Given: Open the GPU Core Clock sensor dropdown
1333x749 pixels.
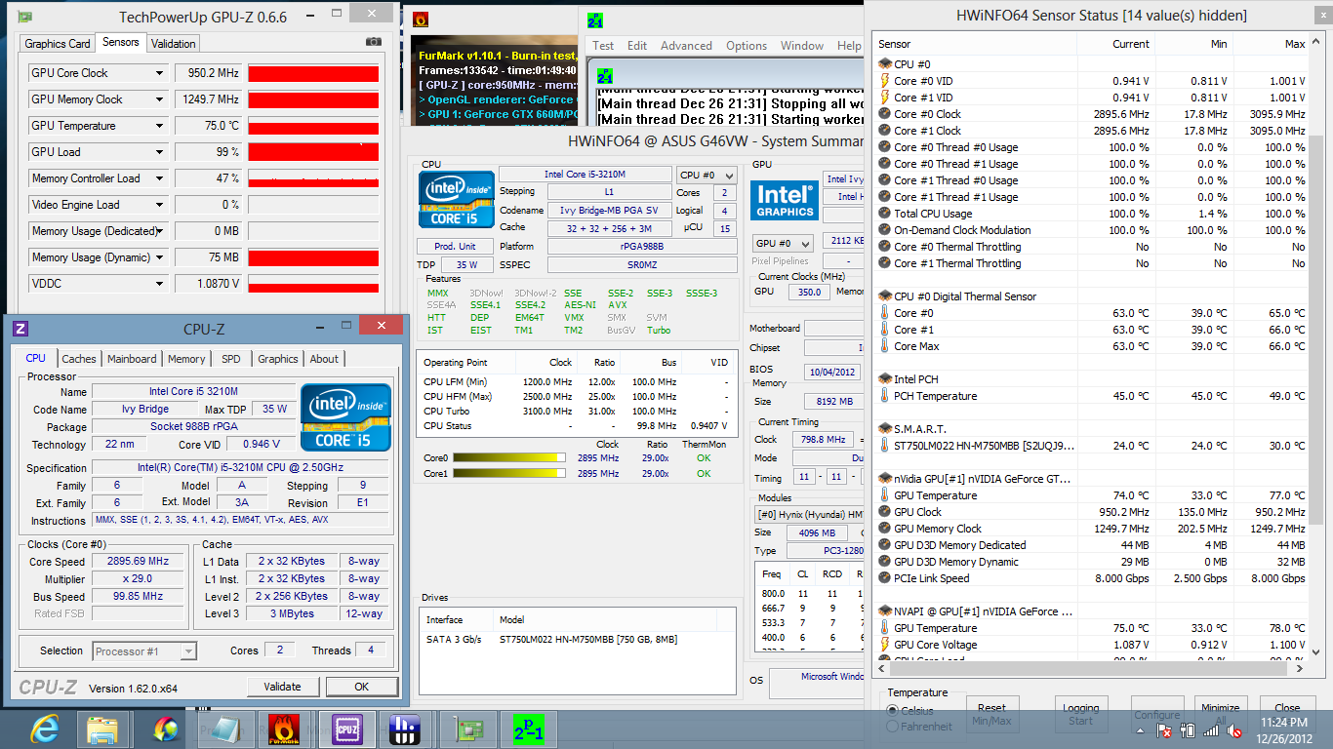Looking at the screenshot, I should (160, 73).
